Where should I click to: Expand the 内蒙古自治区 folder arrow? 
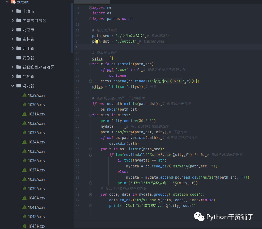(x=12, y=21)
